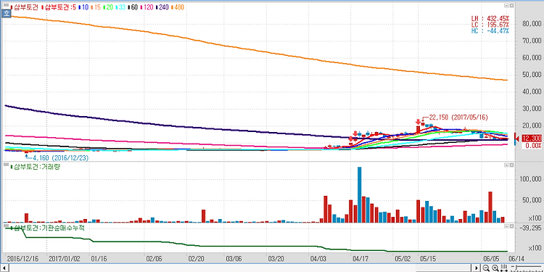Close the price chart pane
544x272 pixels.
pyautogui.click(x=511, y=6)
